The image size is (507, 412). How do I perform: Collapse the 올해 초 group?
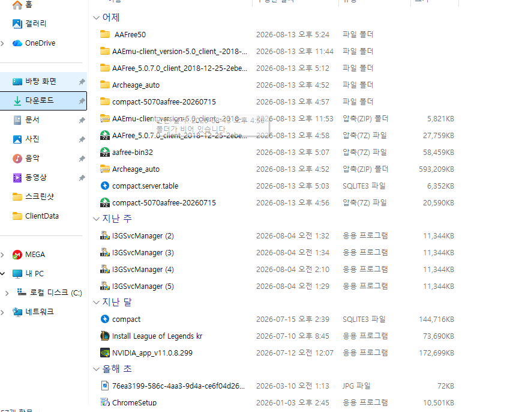click(x=96, y=369)
